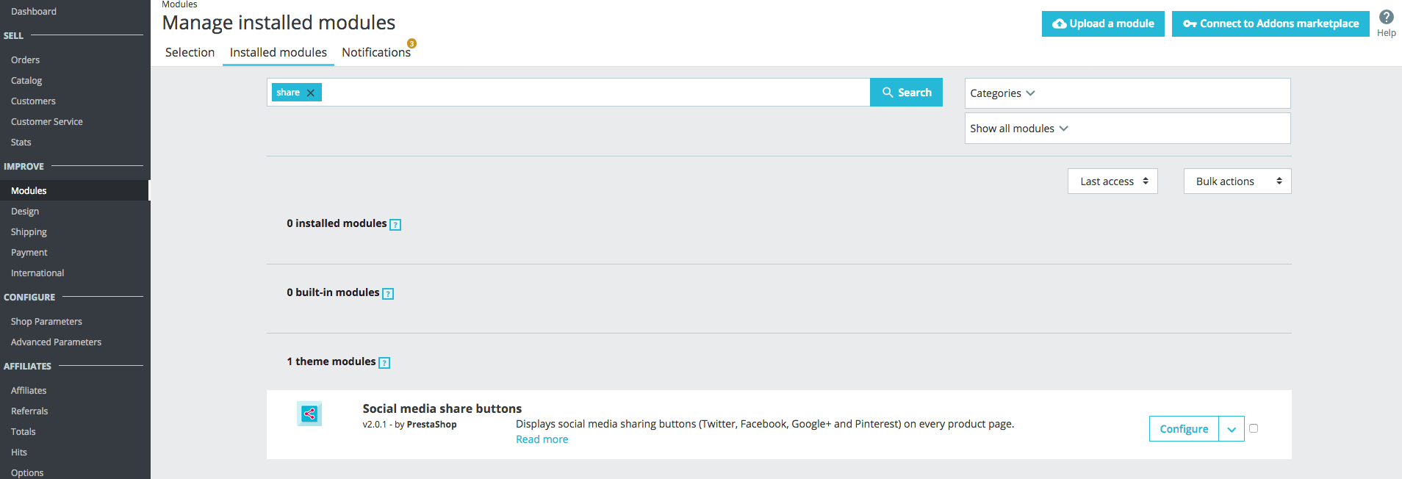Open the Show all modules dropdown

click(x=1127, y=129)
